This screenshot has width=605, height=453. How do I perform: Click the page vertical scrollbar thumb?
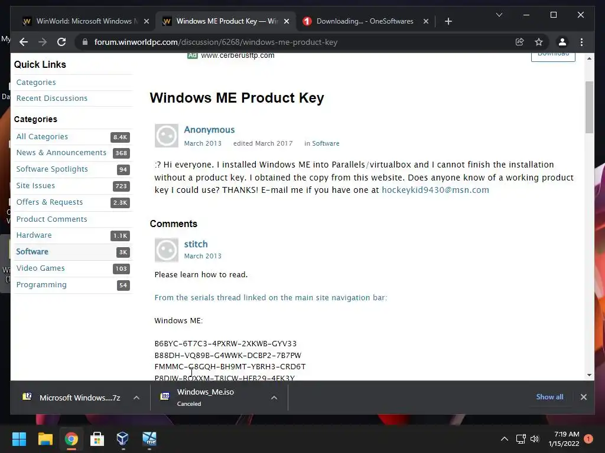[x=589, y=107]
